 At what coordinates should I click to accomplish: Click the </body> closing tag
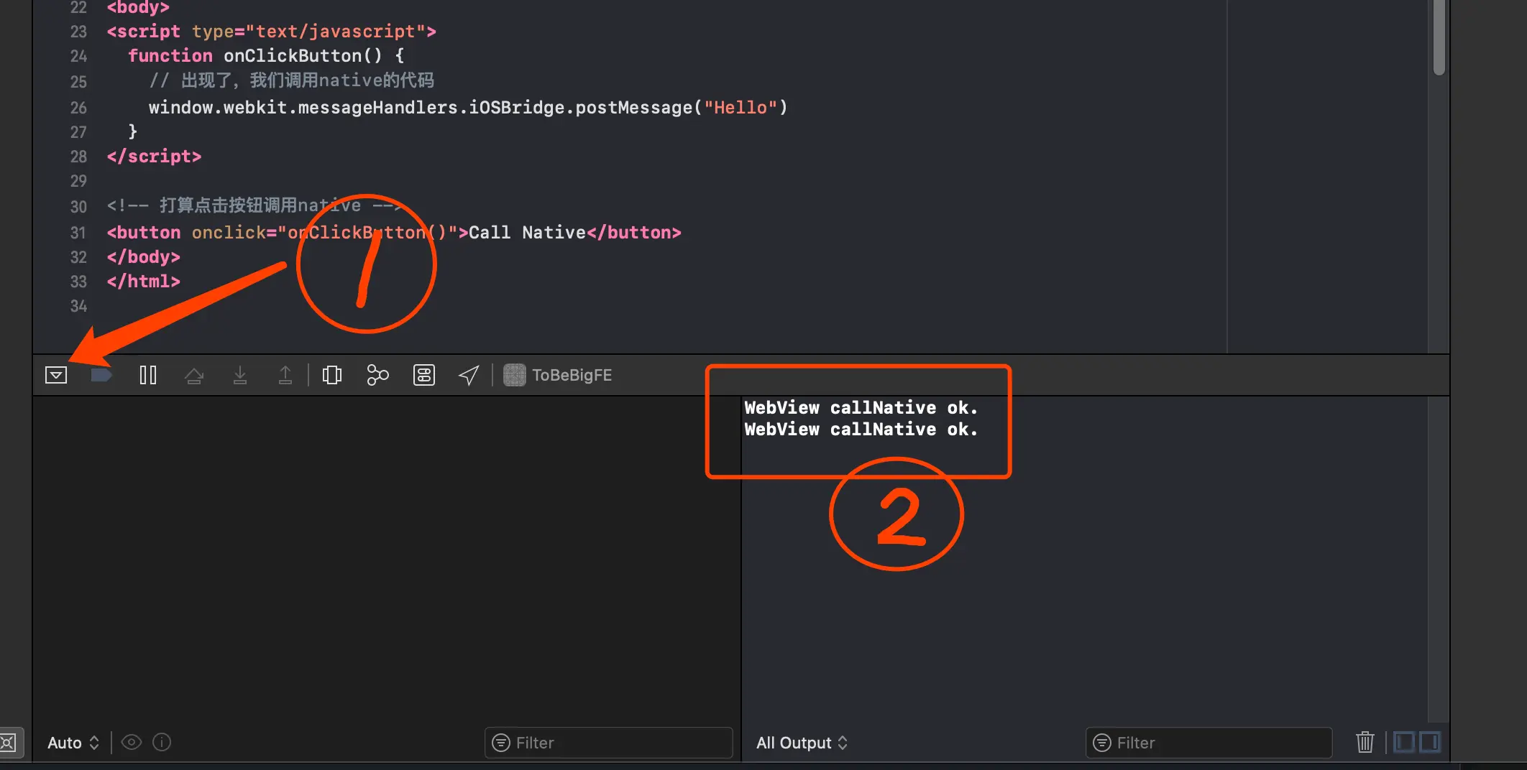(x=143, y=257)
